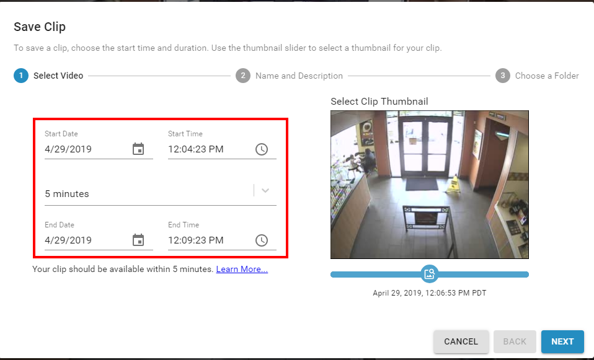Click the thumbnail slider handle icon

coord(430,274)
